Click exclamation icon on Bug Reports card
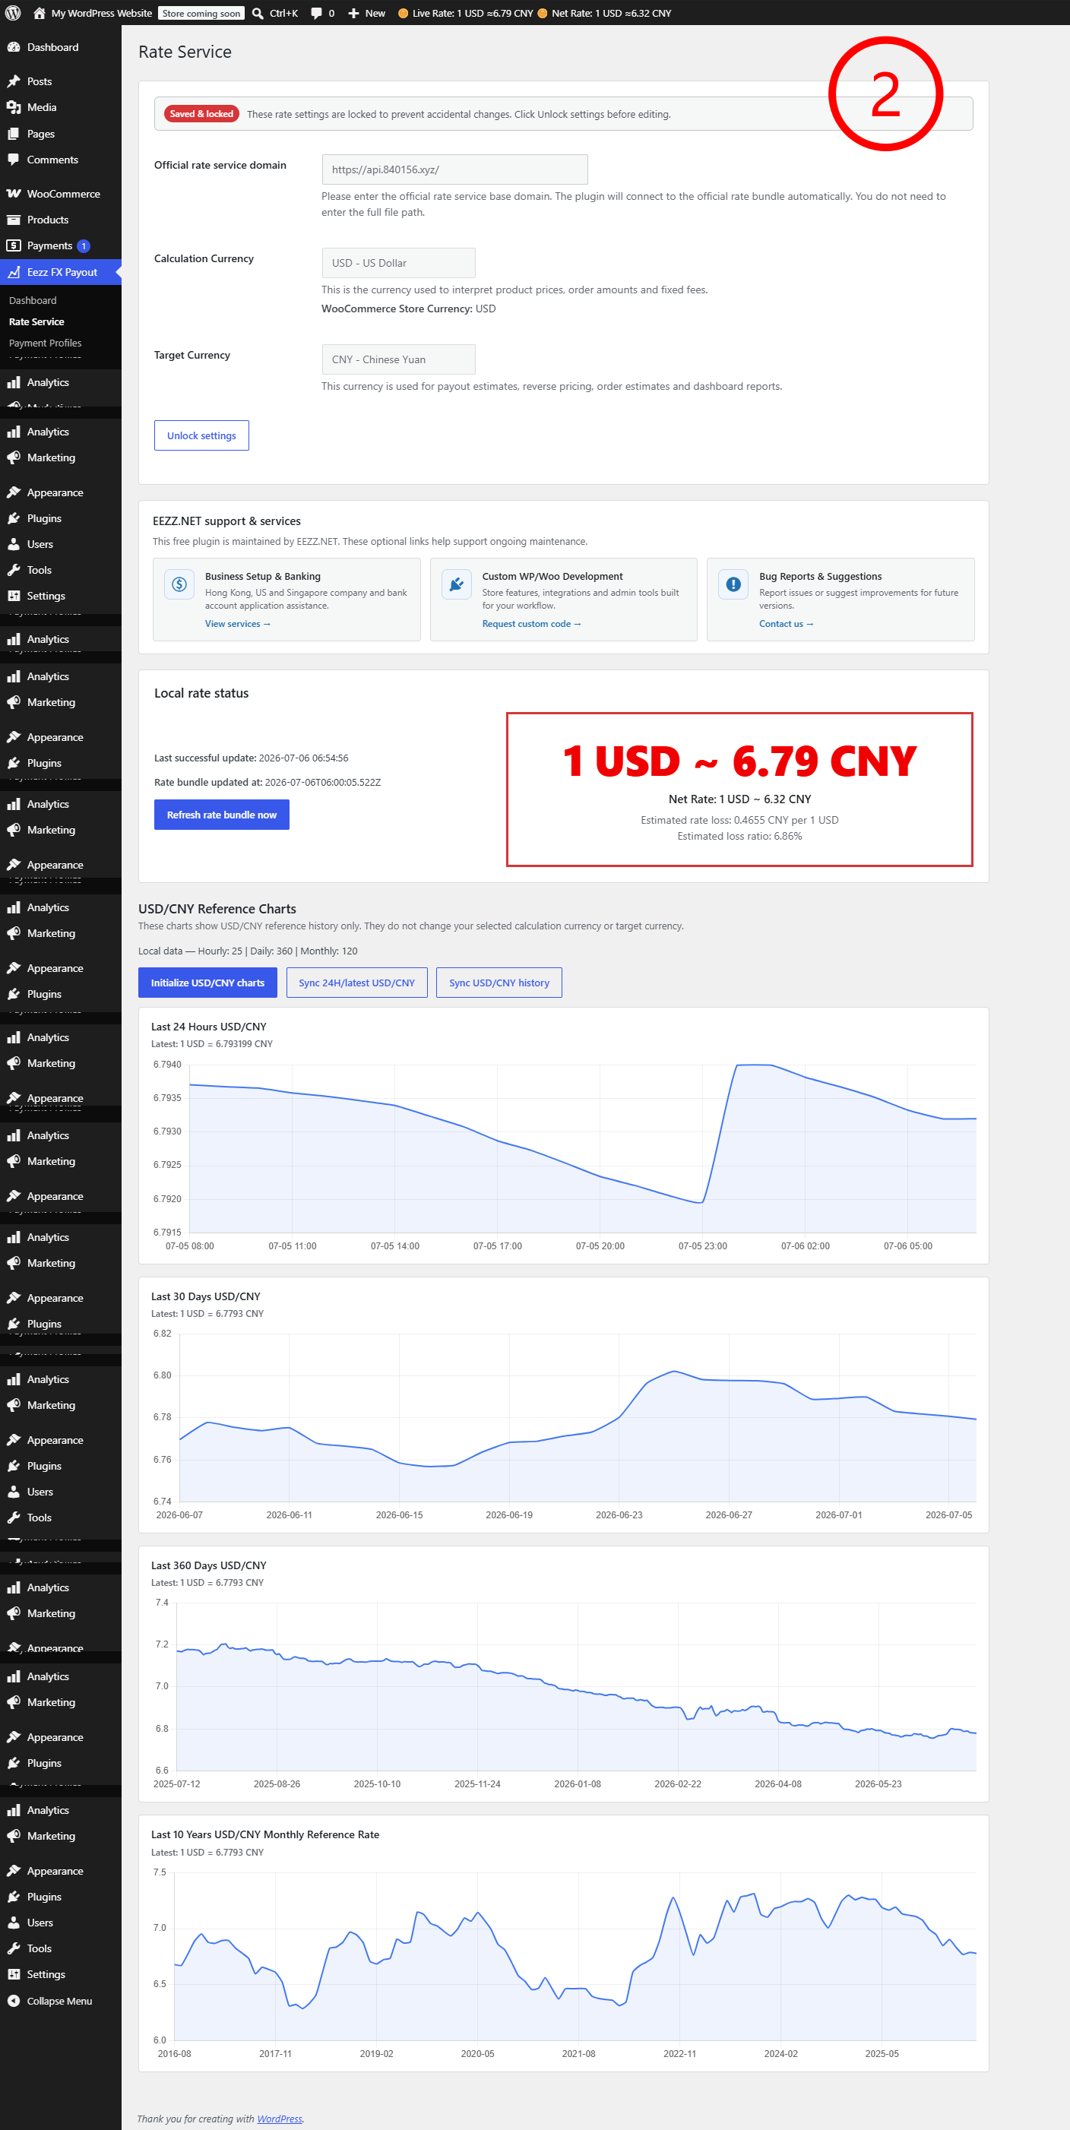 pos(733,584)
